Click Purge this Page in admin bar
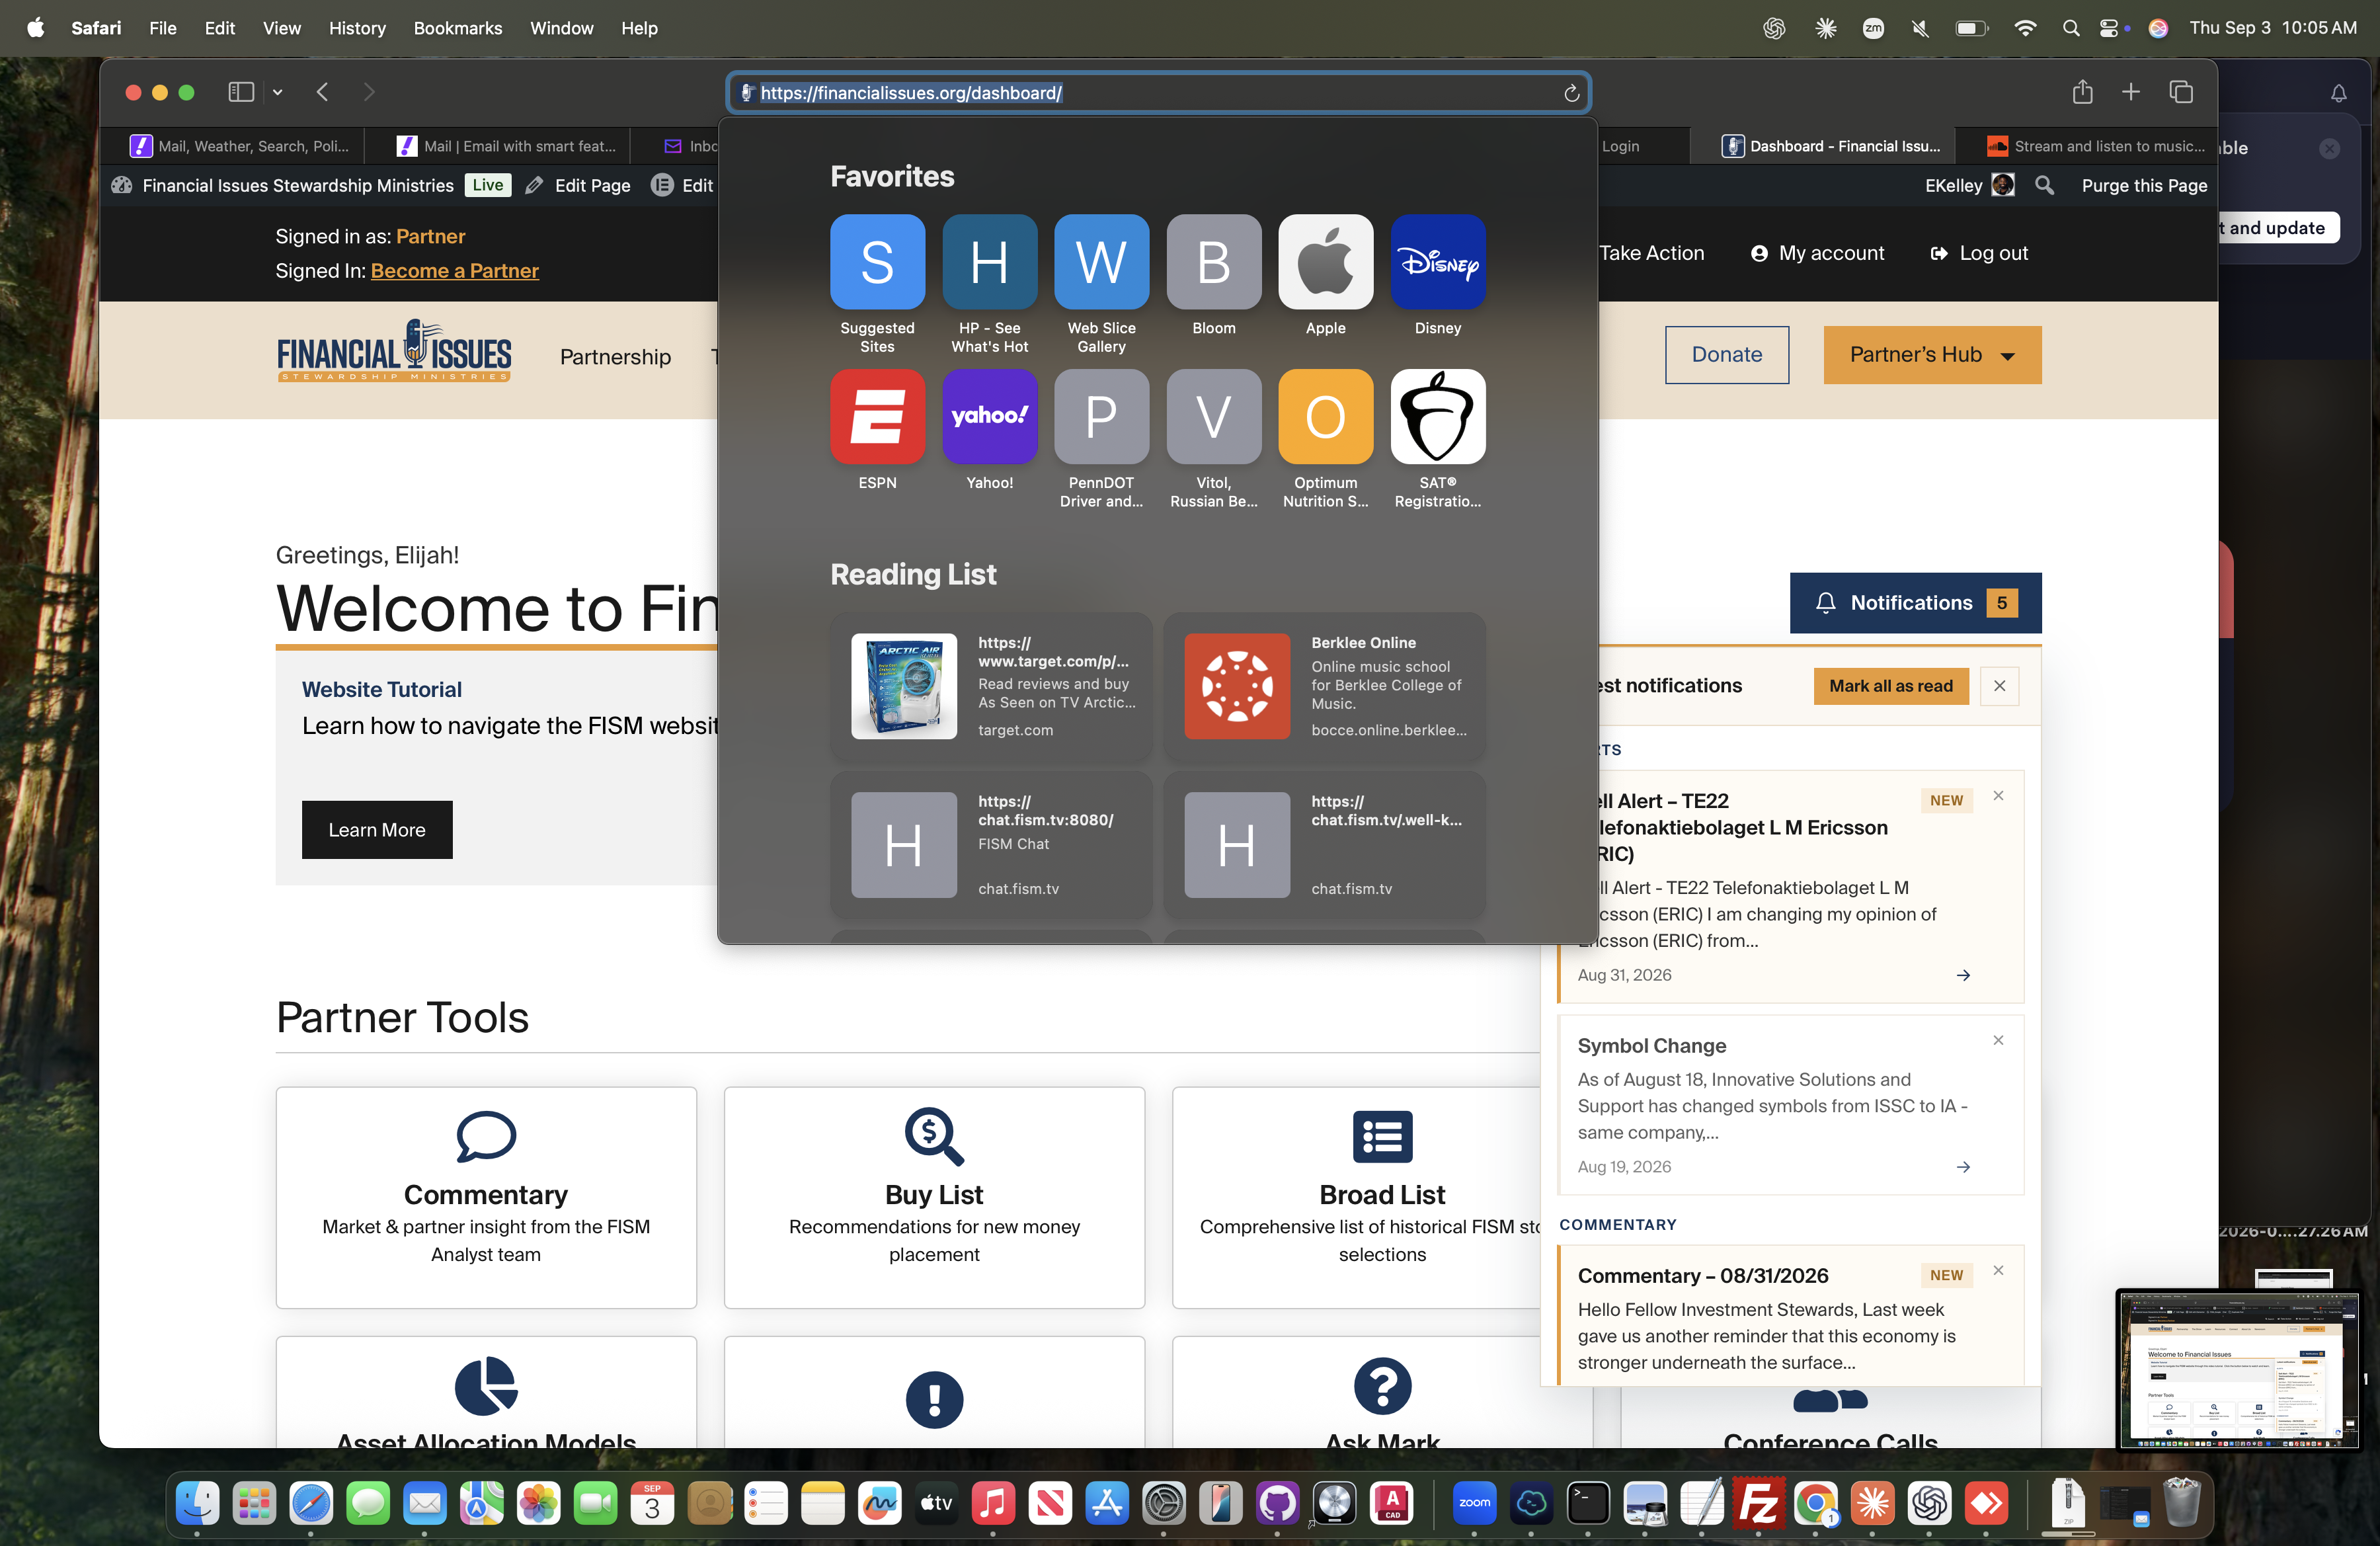 2144,185
